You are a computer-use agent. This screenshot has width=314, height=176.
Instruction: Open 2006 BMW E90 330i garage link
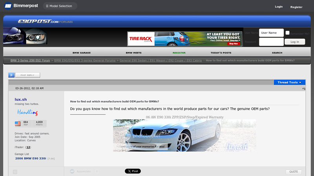click(x=31, y=158)
